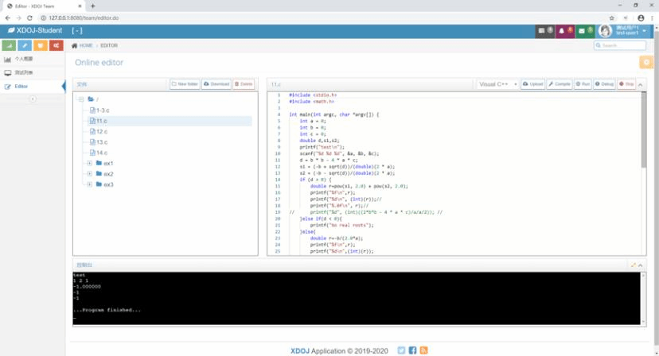Expand the console panel fullscreen icon
Screen dimensions: 659x356
(634, 265)
